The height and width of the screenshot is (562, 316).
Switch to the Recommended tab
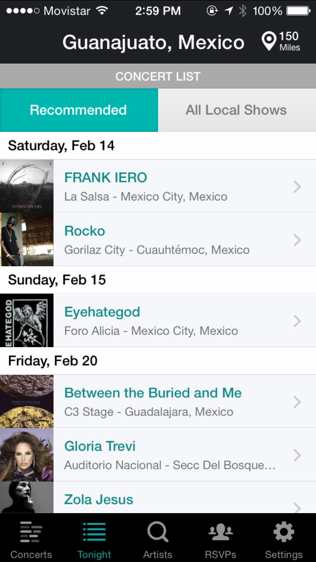(x=79, y=110)
